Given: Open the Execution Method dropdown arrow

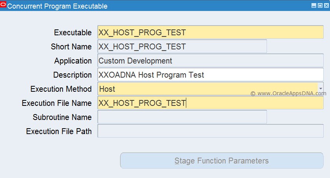Looking at the screenshot, I should 321,89.
